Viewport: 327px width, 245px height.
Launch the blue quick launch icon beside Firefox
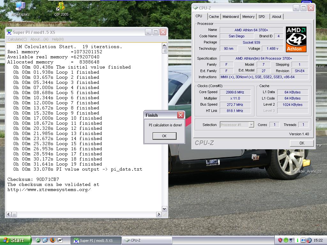[45, 240]
